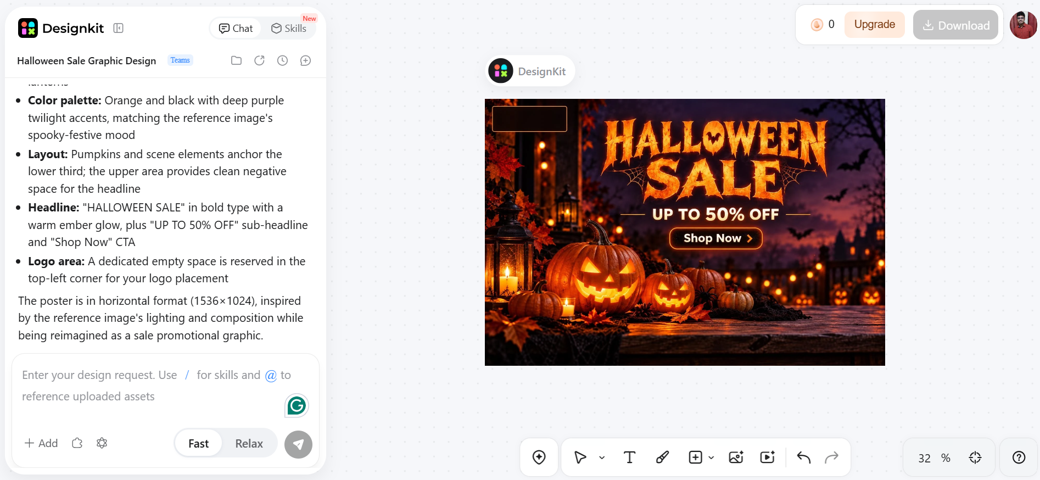Click the Add attachment button
Screen dimensions: 1040x480
tap(41, 443)
